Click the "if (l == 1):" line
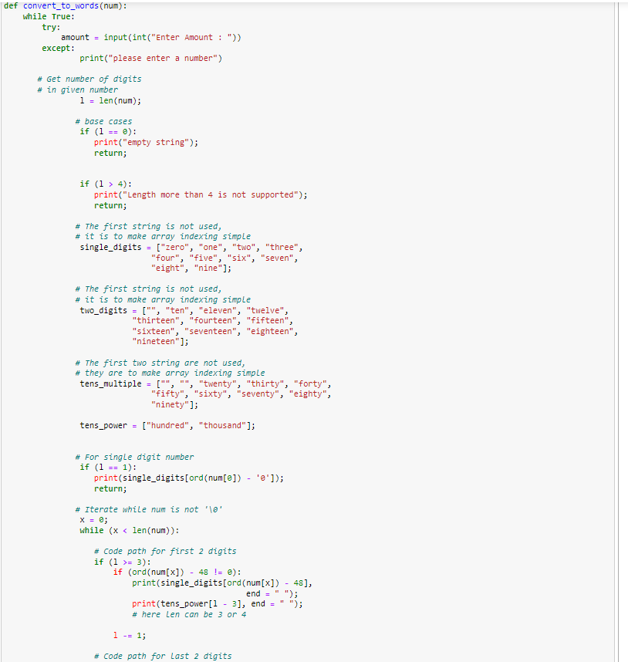This screenshot has width=628, height=662. pos(108,468)
